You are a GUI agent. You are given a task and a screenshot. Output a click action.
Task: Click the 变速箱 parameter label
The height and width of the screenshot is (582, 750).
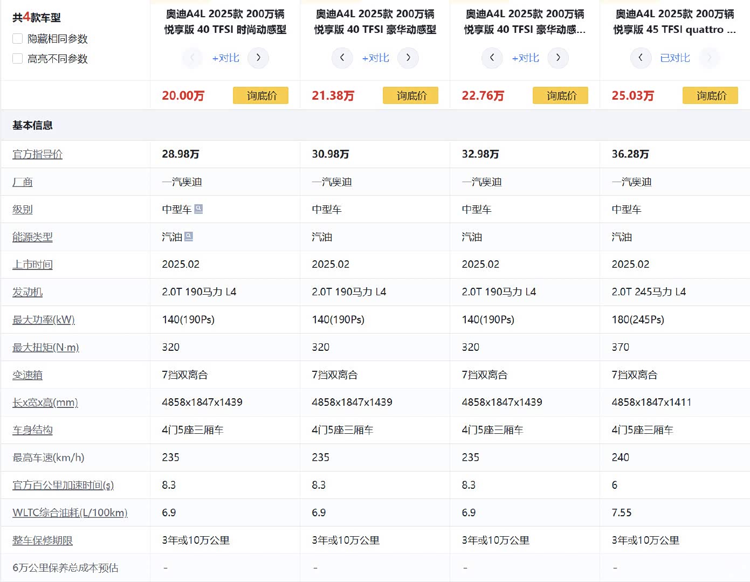27,375
